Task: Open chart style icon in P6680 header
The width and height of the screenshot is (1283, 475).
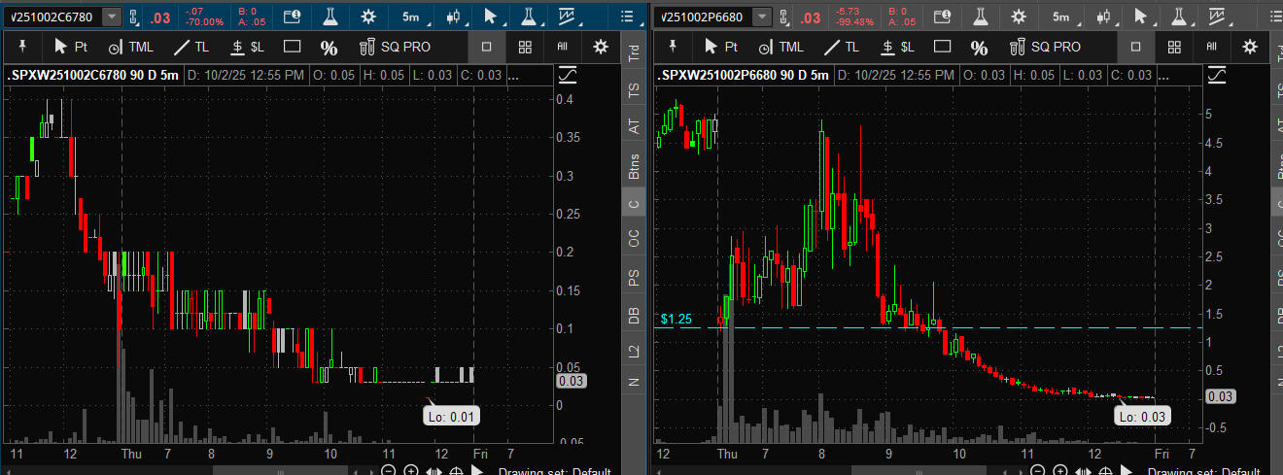Action: tap(1218, 17)
